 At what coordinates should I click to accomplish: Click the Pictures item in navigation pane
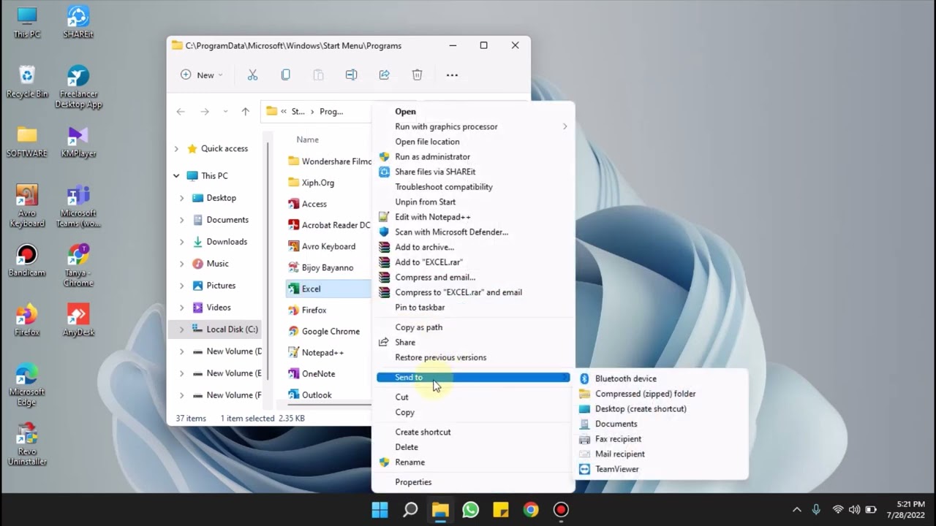pyautogui.click(x=221, y=286)
